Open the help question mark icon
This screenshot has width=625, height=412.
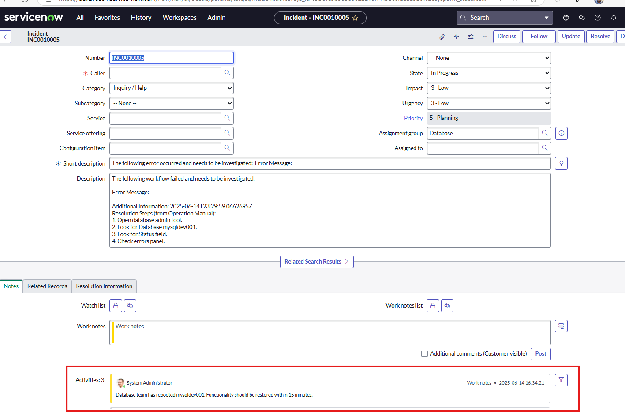click(598, 18)
